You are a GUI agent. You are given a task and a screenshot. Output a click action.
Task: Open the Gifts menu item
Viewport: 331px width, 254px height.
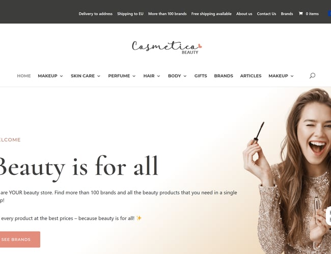pyautogui.click(x=201, y=76)
